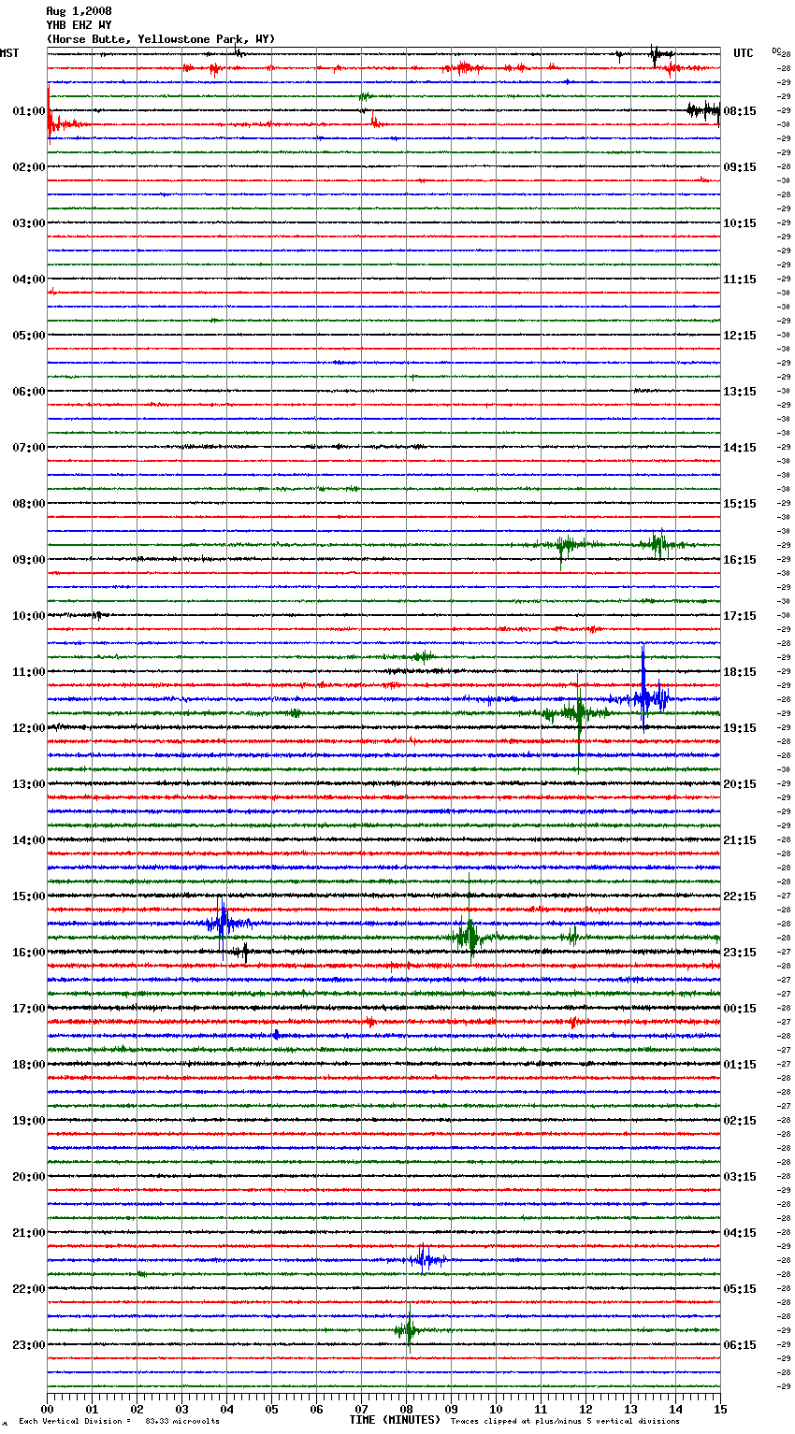Screen dimensions: 795x1434
Task: Select the 08:00 MST time label
Action: coord(29,504)
